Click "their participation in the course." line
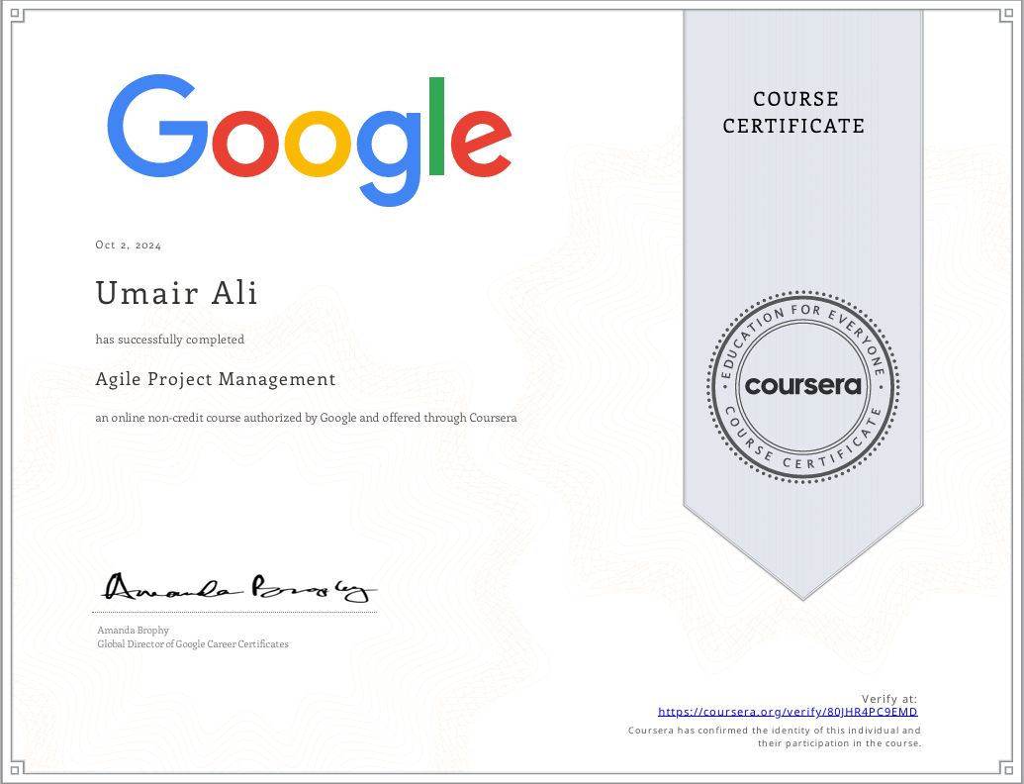 (839, 743)
